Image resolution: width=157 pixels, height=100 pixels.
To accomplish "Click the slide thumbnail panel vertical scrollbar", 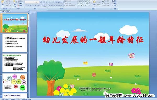I will point(29,56).
